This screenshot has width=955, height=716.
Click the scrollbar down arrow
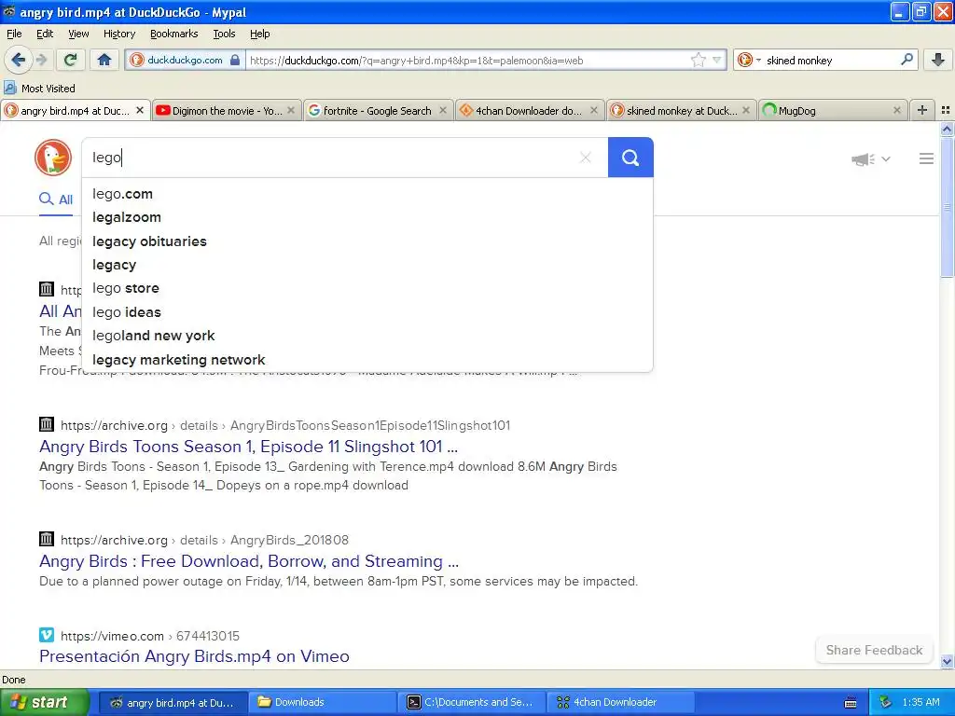click(x=947, y=661)
